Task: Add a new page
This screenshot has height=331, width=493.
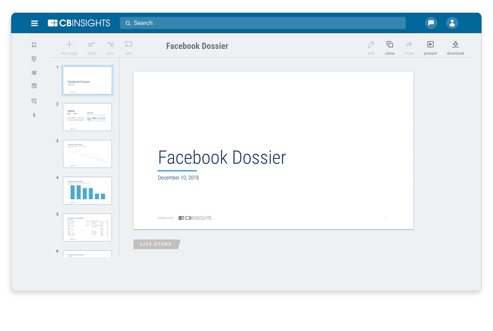Action: coord(69,48)
